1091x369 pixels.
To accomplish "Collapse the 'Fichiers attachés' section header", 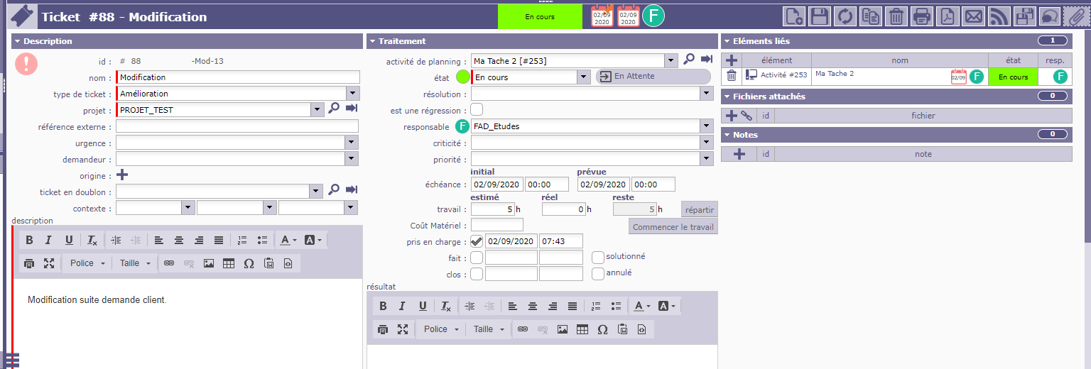I will click(727, 97).
